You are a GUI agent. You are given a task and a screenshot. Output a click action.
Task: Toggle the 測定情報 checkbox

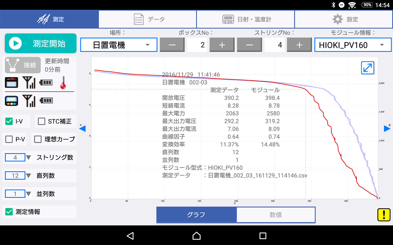(9, 212)
